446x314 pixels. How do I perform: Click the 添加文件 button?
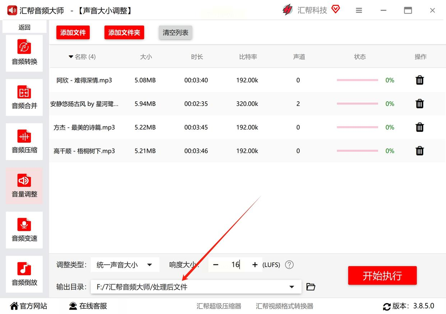[x=73, y=33]
